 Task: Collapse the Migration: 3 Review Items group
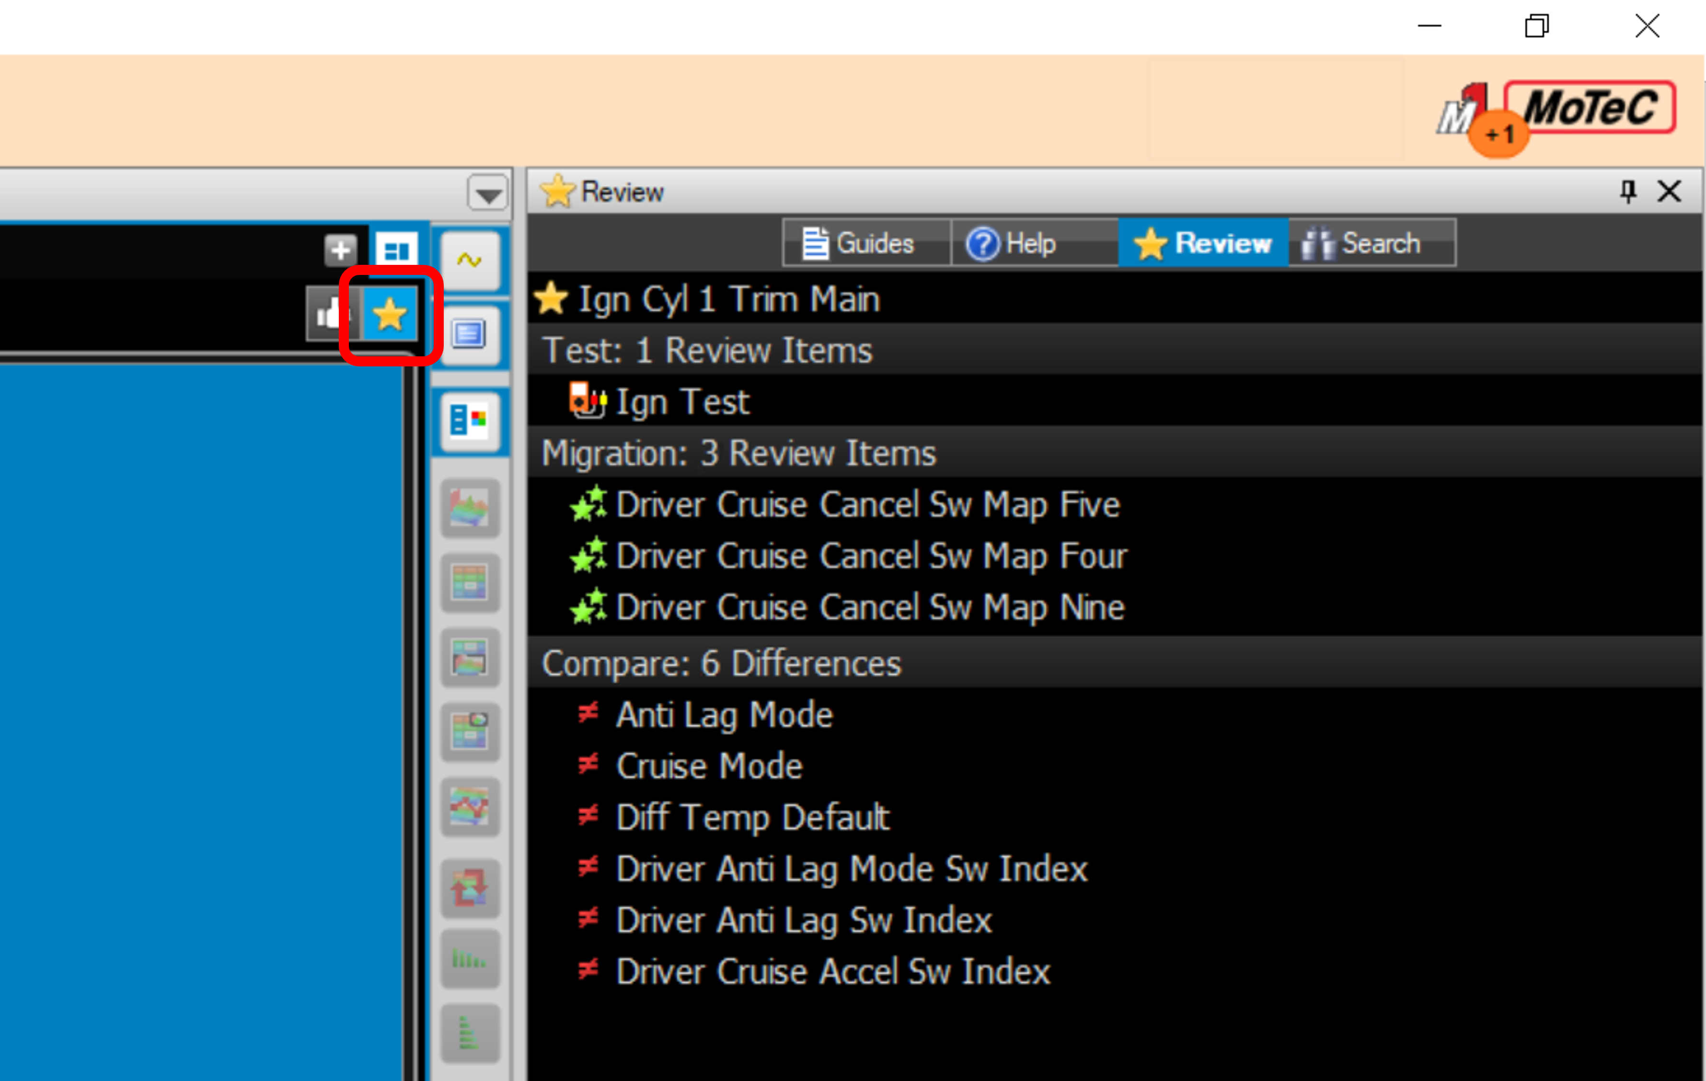coord(738,453)
